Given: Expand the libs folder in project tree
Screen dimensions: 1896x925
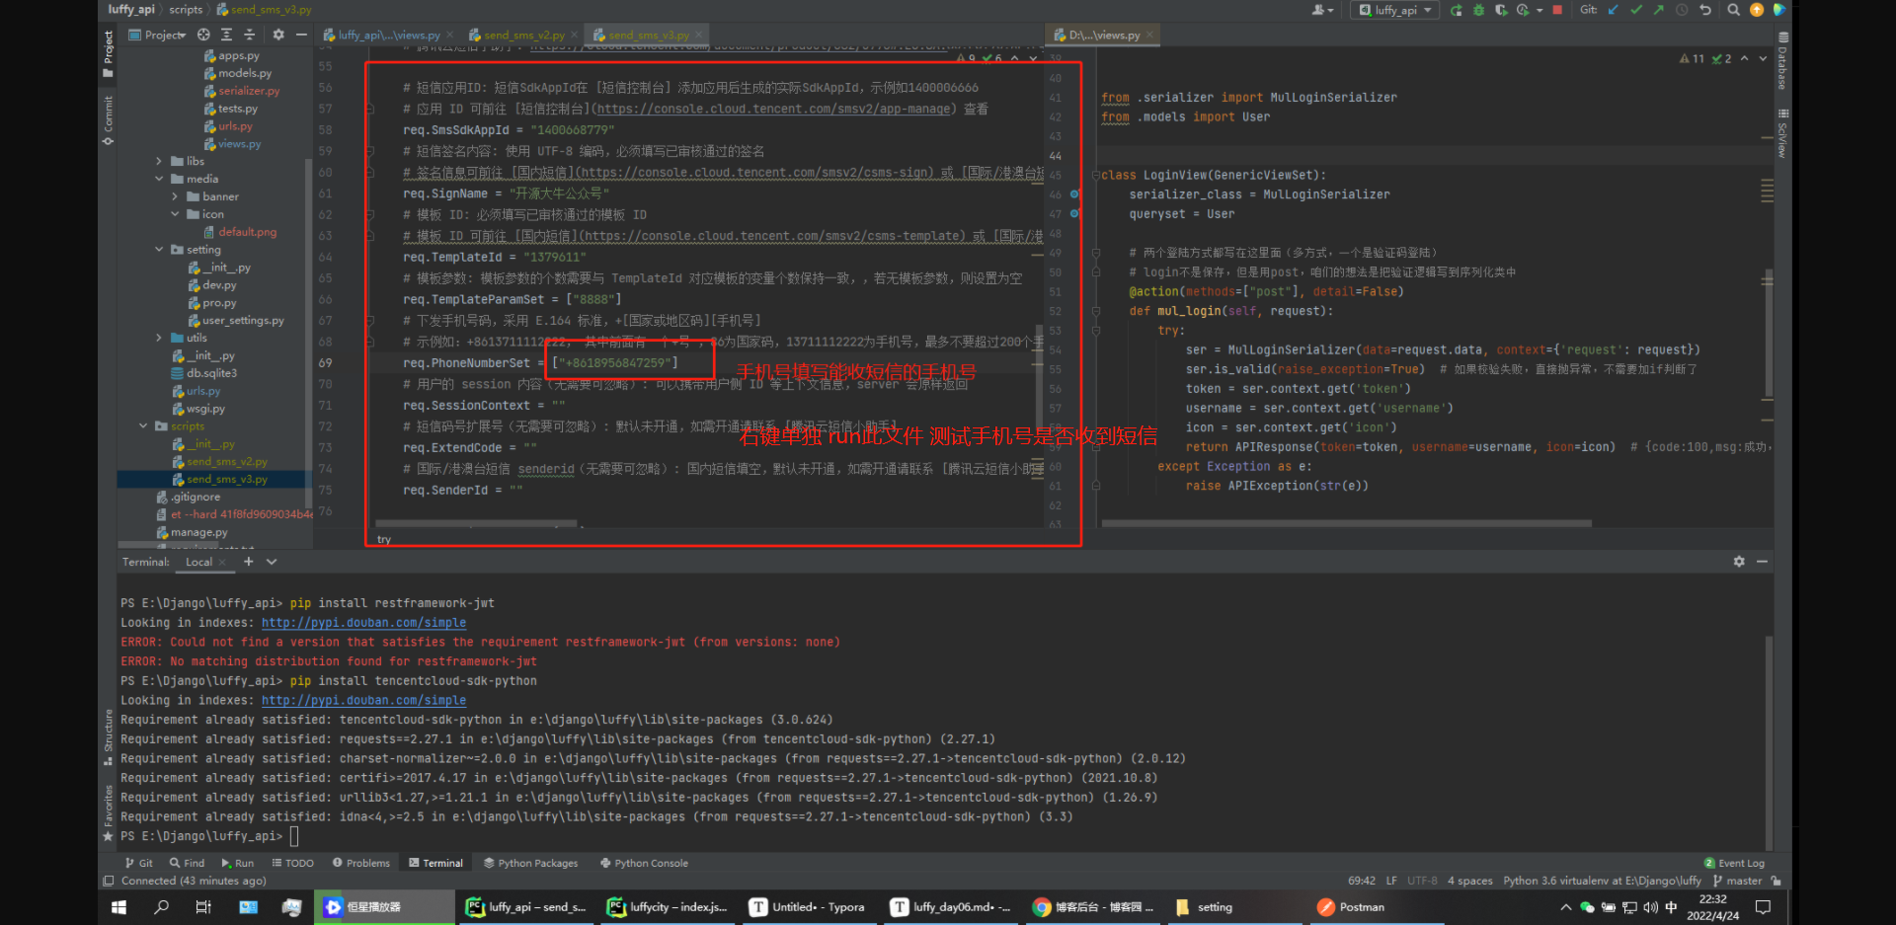Looking at the screenshot, I should click(x=159, y=161).
